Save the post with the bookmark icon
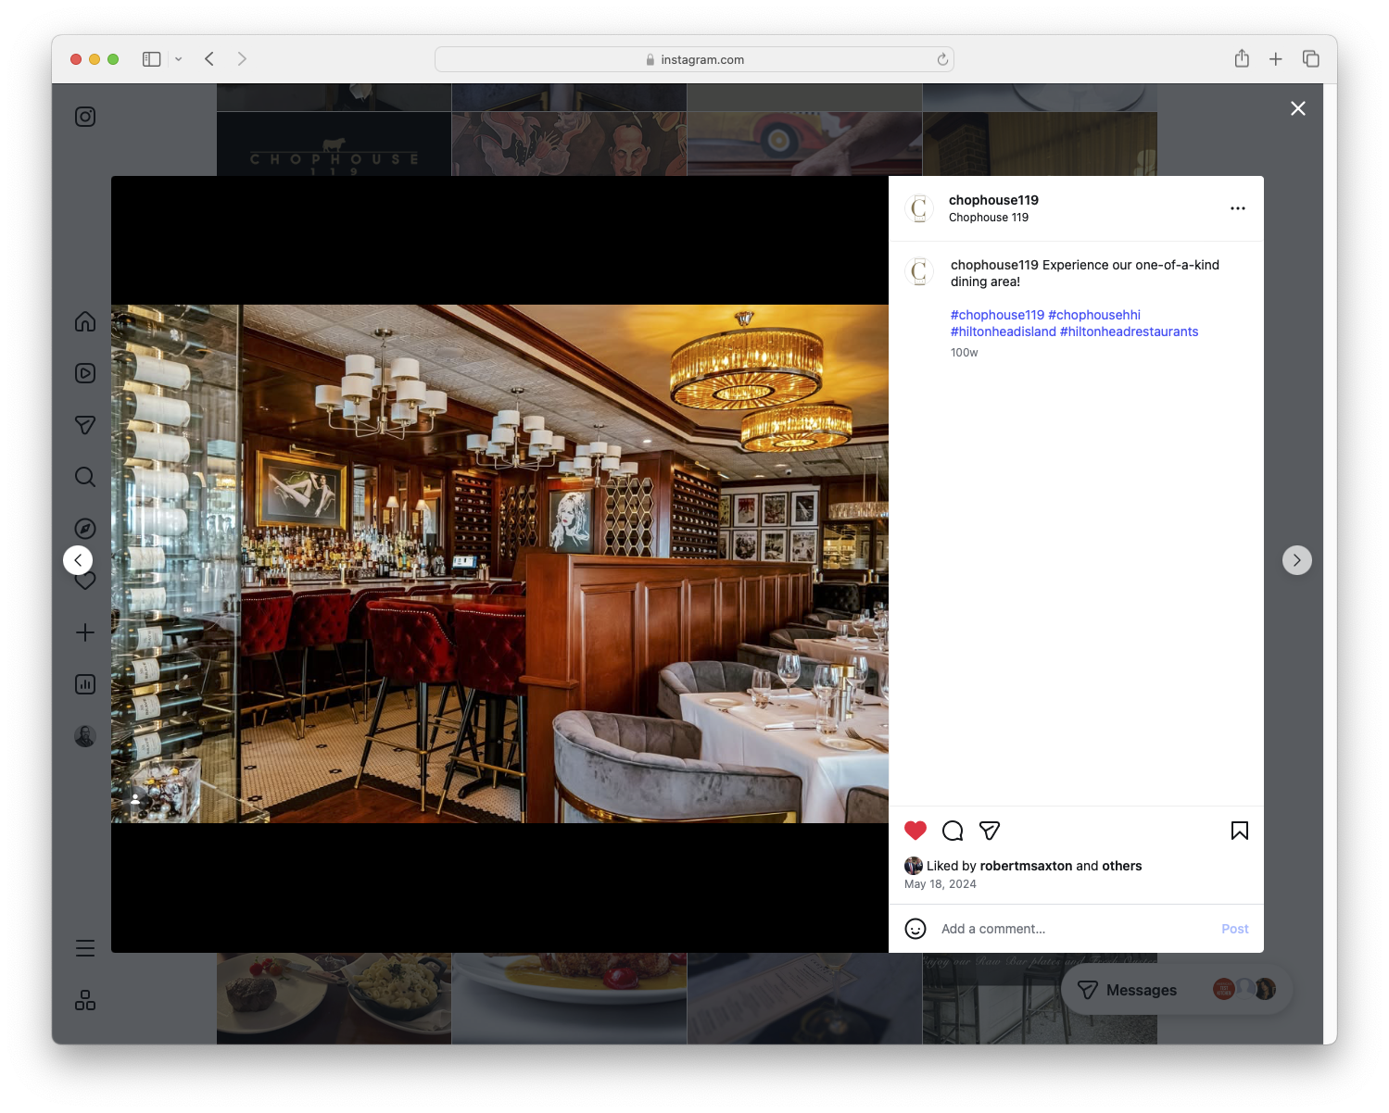Viewport: 1389px width, 1113px height. click(x=1239, y=831)
